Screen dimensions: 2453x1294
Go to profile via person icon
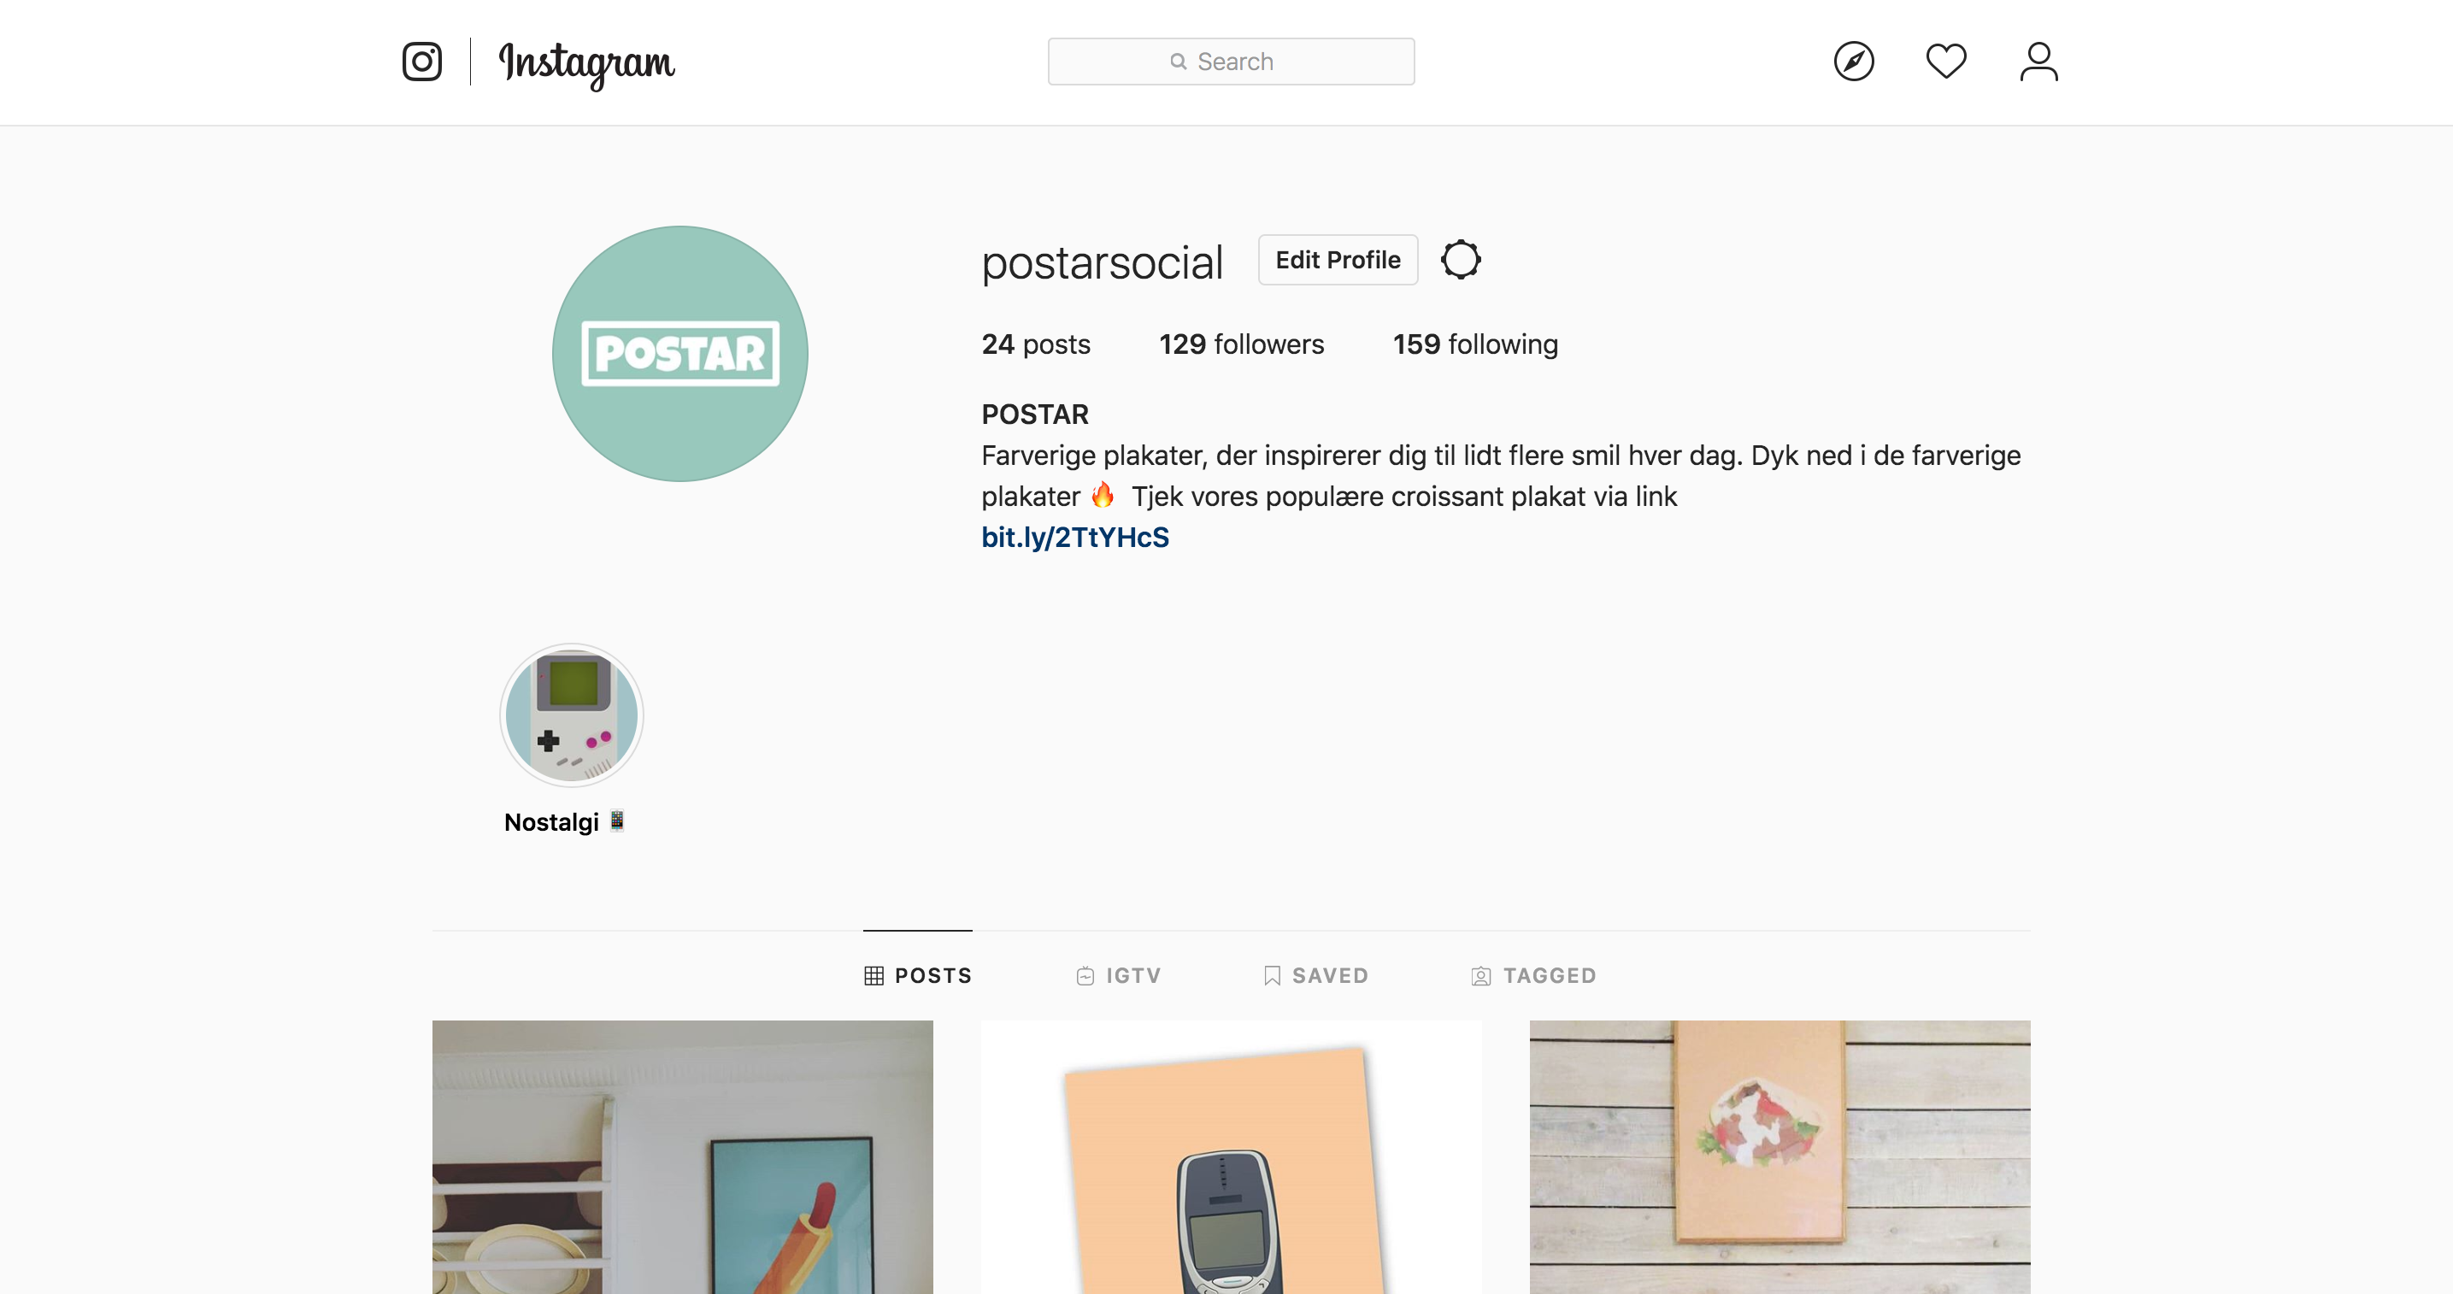2038,62
